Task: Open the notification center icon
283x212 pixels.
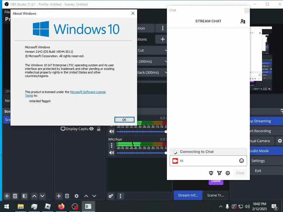Action: [x=274, y=207]
